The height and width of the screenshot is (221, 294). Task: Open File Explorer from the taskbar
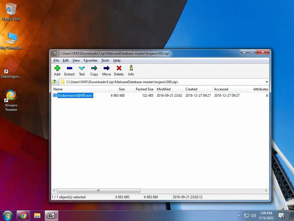pos(37,216)
